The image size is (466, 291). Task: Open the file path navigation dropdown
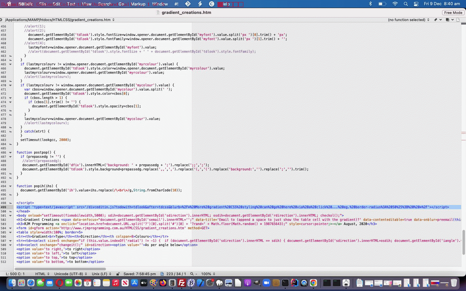click(60, 20)
